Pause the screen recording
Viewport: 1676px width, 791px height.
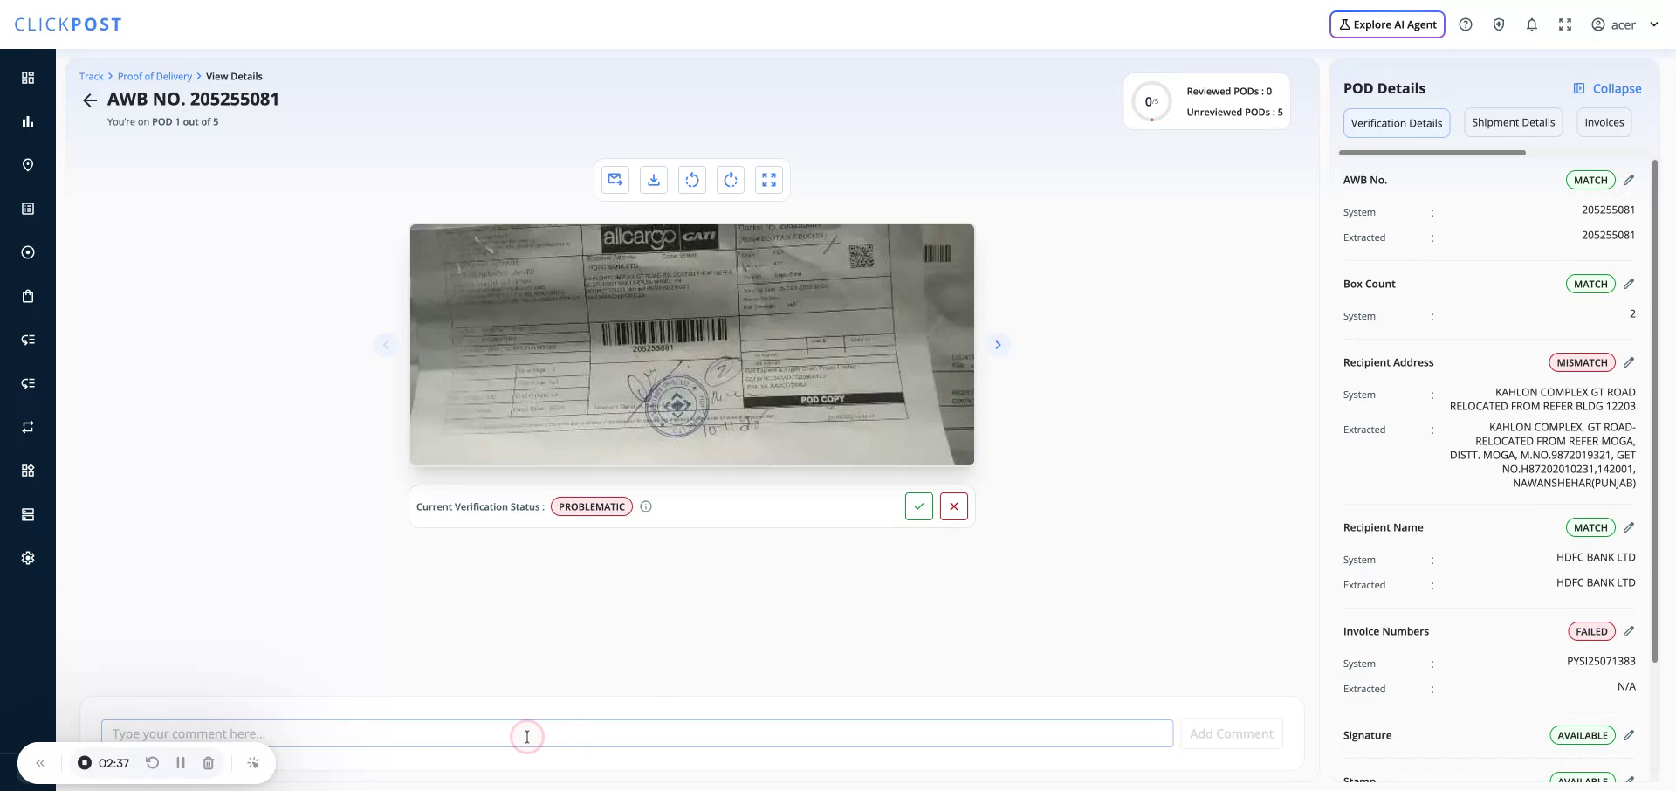coord(181,762)
